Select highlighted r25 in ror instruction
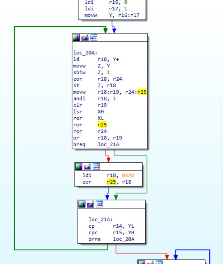 point(102,125)
